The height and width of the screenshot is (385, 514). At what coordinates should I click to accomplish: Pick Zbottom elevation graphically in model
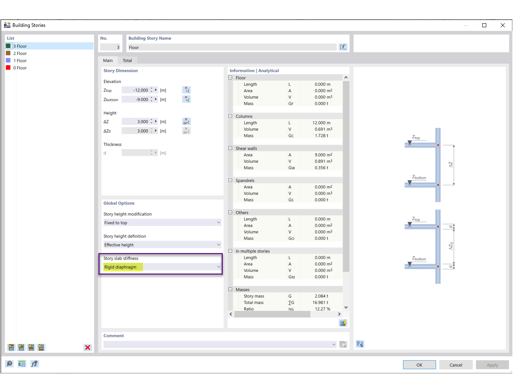tap(186, 99)
